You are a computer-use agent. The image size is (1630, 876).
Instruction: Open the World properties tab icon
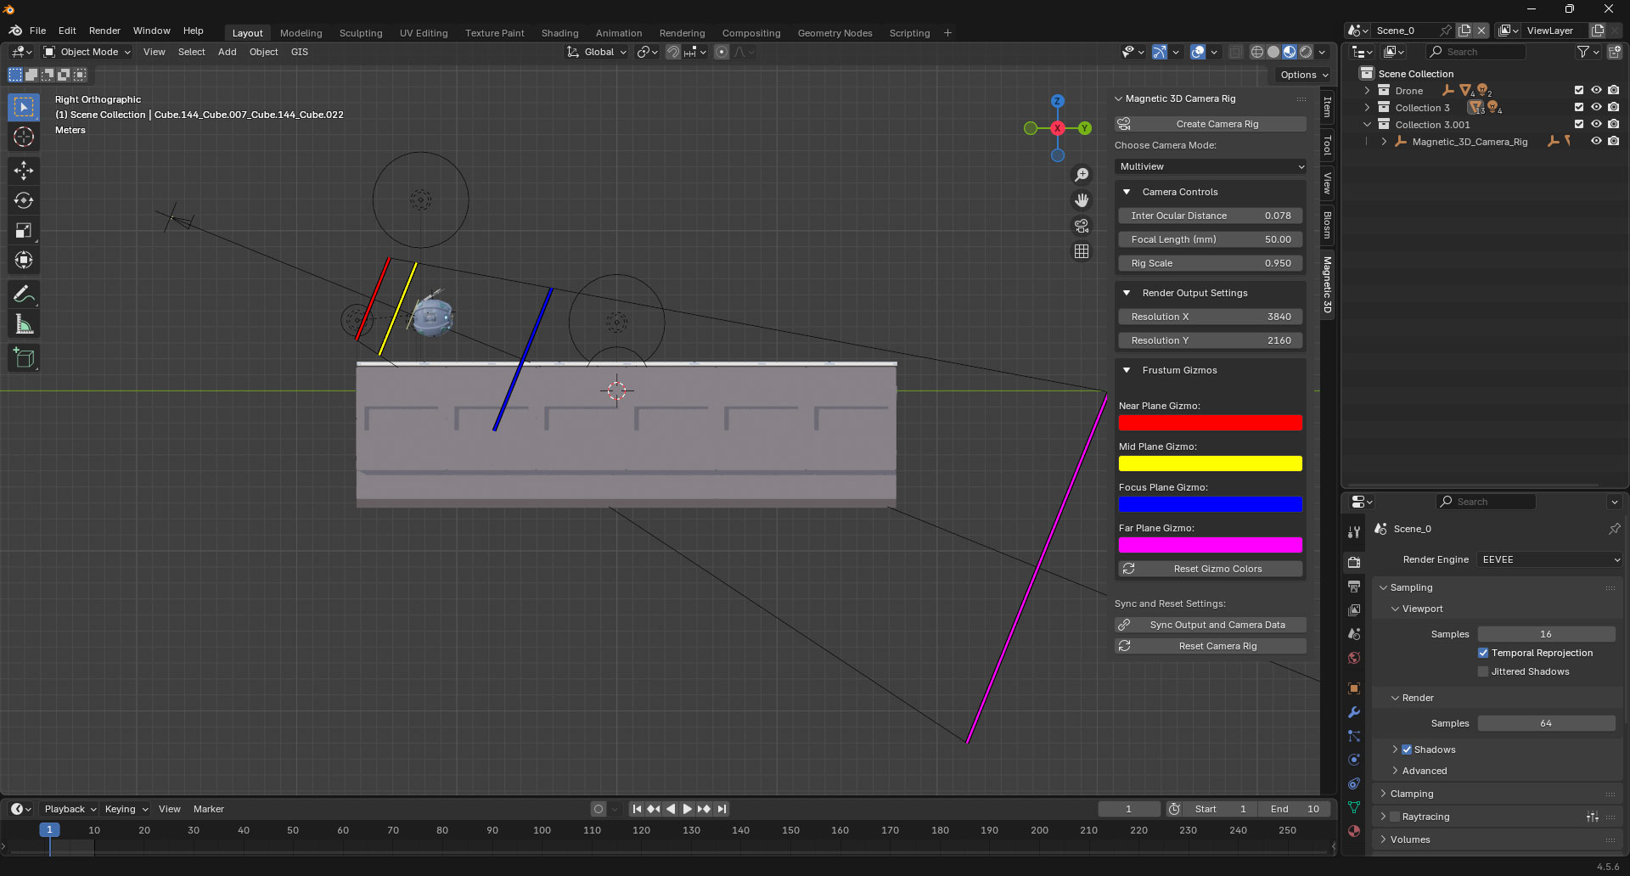(1354, 658)
